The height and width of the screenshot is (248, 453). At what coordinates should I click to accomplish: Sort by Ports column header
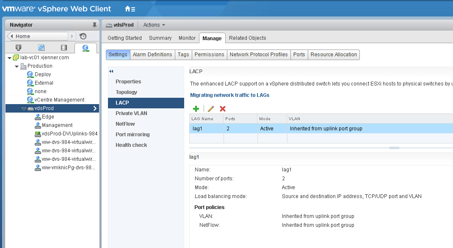pos(240,118)
